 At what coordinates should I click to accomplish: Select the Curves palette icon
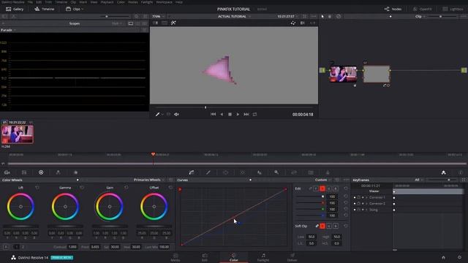192,172
